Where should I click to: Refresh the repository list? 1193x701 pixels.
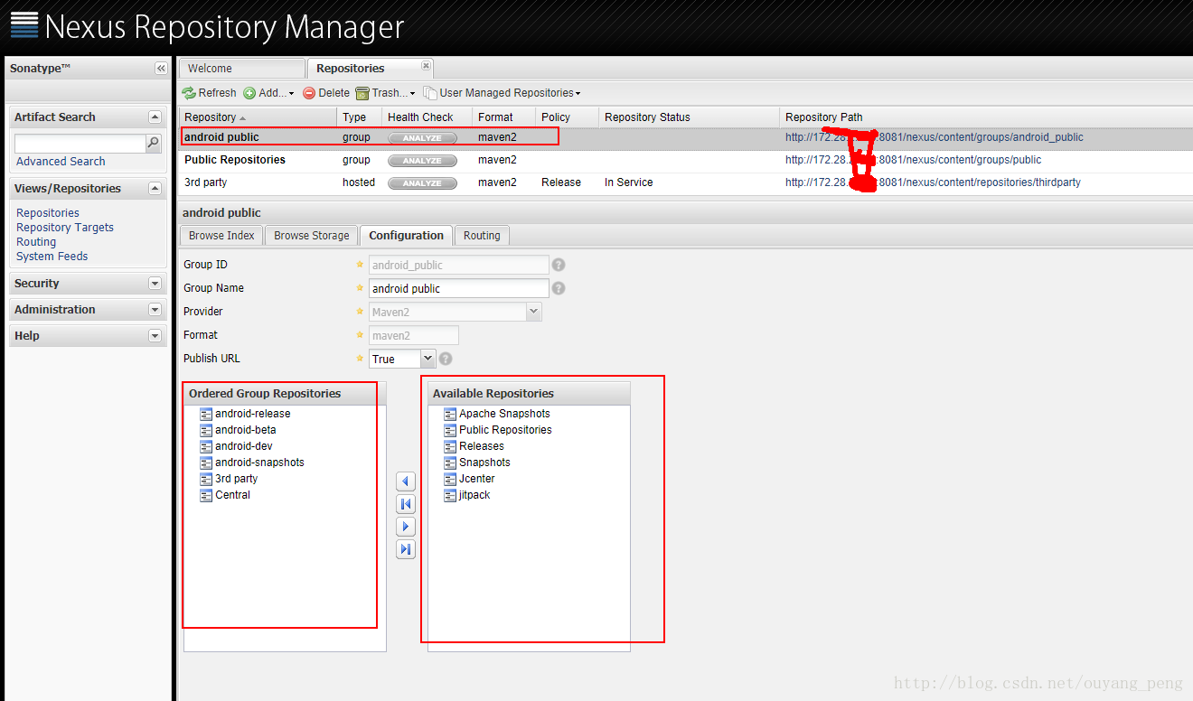210,93
